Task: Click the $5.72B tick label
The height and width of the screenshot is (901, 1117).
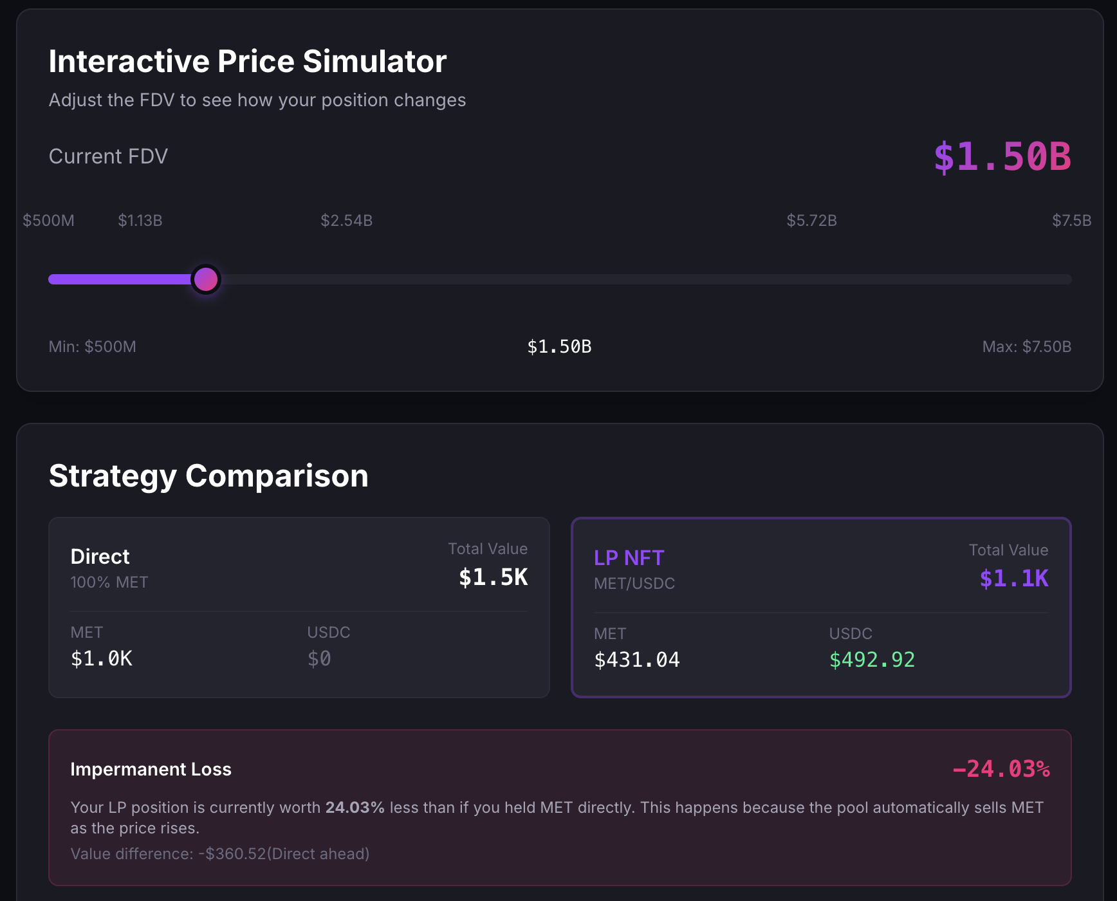Action: 811,221
